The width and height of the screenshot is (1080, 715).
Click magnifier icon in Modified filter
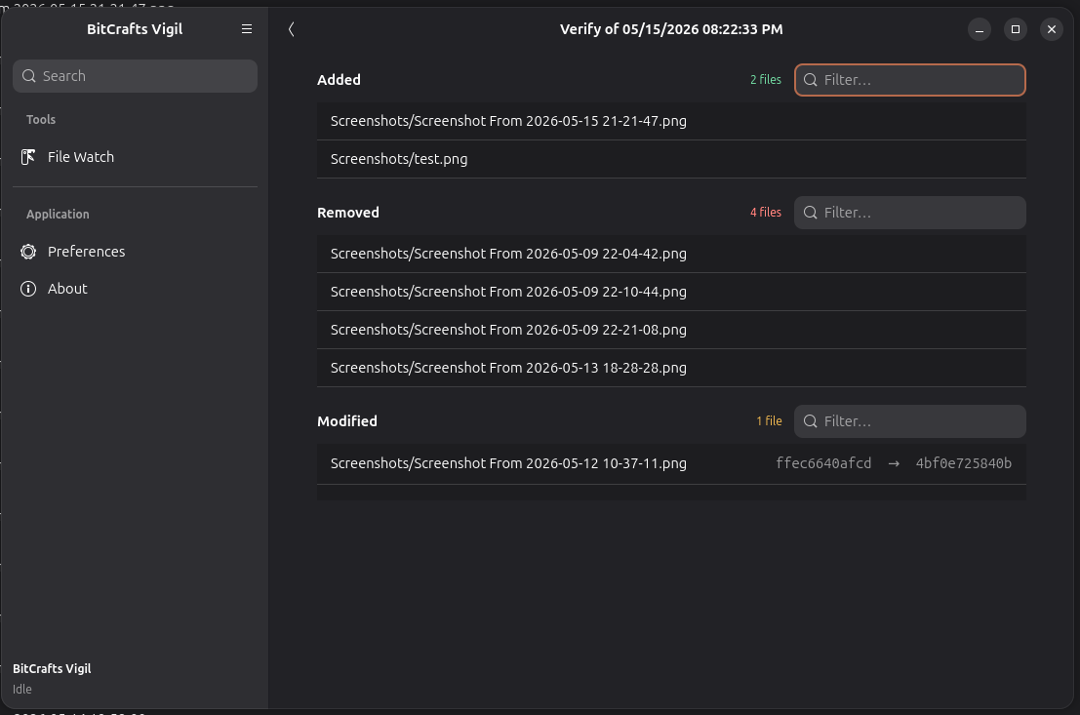[811, 421]
